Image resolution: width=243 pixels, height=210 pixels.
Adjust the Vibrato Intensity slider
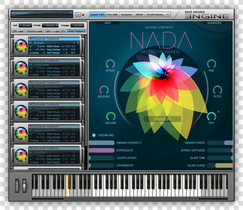pos(102,143)
